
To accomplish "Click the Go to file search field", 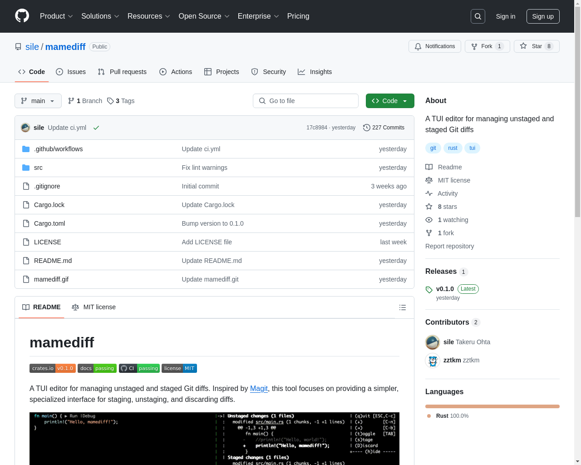I will tap(305, 101).
